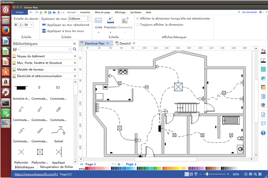Open the help question mark sidebar icon
Screen dimensions: 268x178
(x=263, y=133)
